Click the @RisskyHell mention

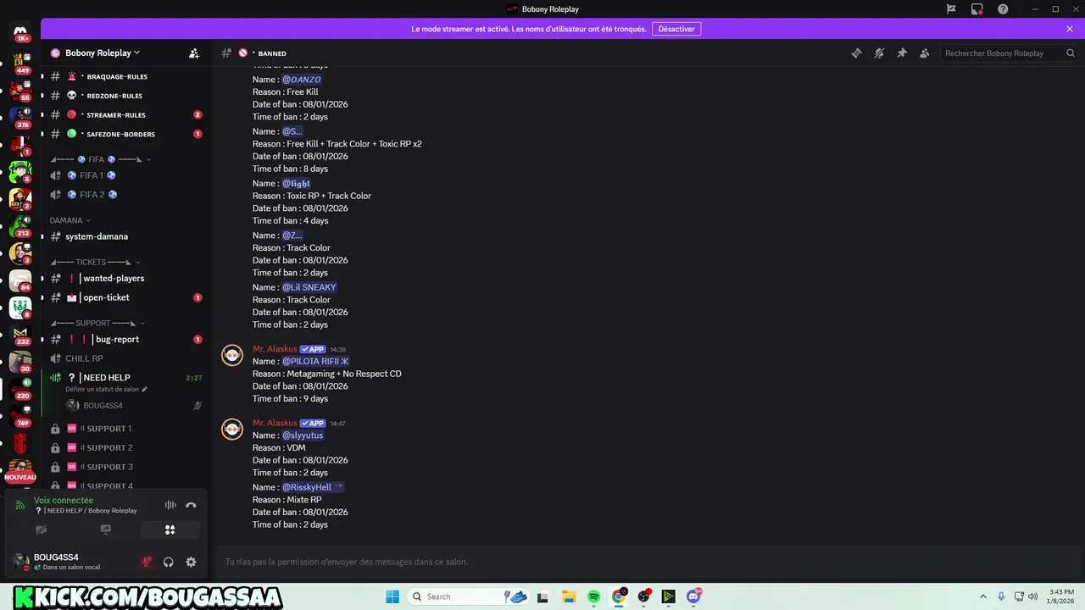pyautogui.click(x=313, y=487)
